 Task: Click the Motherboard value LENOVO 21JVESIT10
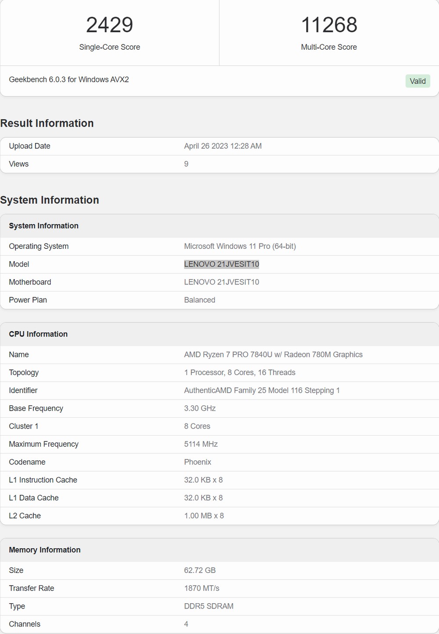[x=222, y=282]
